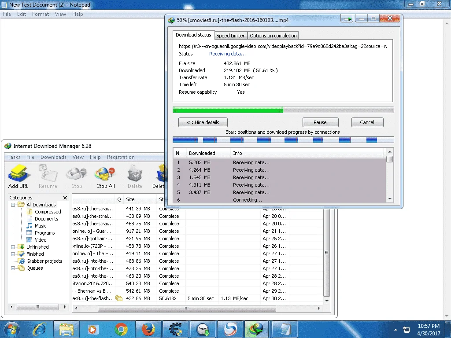
Task: Expand the Finished tree node
Action: click(13, 254)
